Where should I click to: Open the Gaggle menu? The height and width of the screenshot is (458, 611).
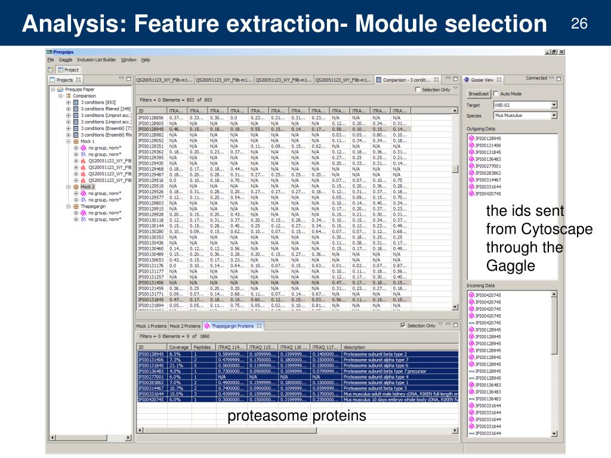coord(66,60)
